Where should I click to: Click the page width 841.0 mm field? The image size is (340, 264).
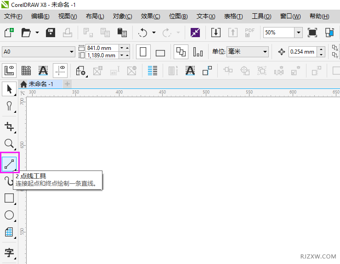pos(102,48)
